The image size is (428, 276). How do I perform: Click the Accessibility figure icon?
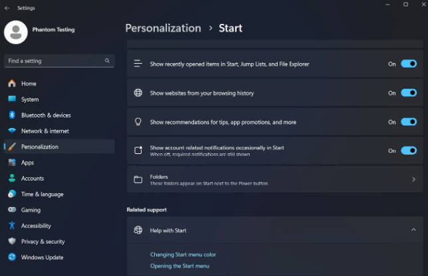point(12,226)
